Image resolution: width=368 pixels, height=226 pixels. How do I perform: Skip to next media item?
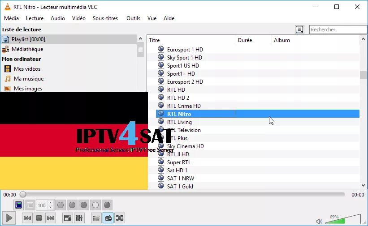[51, 218]
